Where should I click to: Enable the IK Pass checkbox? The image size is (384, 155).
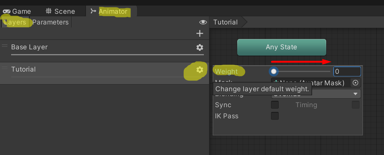click(x=275, y=116)
